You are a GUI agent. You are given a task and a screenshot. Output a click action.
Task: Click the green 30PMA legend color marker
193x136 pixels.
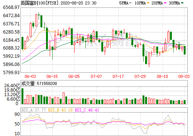tap(182, 3)
